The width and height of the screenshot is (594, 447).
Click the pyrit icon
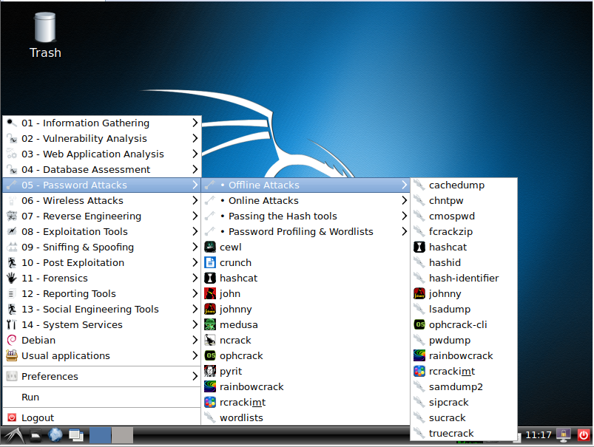(210, 372)
